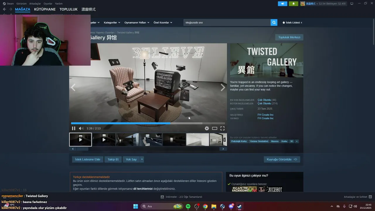Viewport: 375px width, 211px height.
Task: Open account dropdown showing $2.54 balance
Action: [326, 4]
